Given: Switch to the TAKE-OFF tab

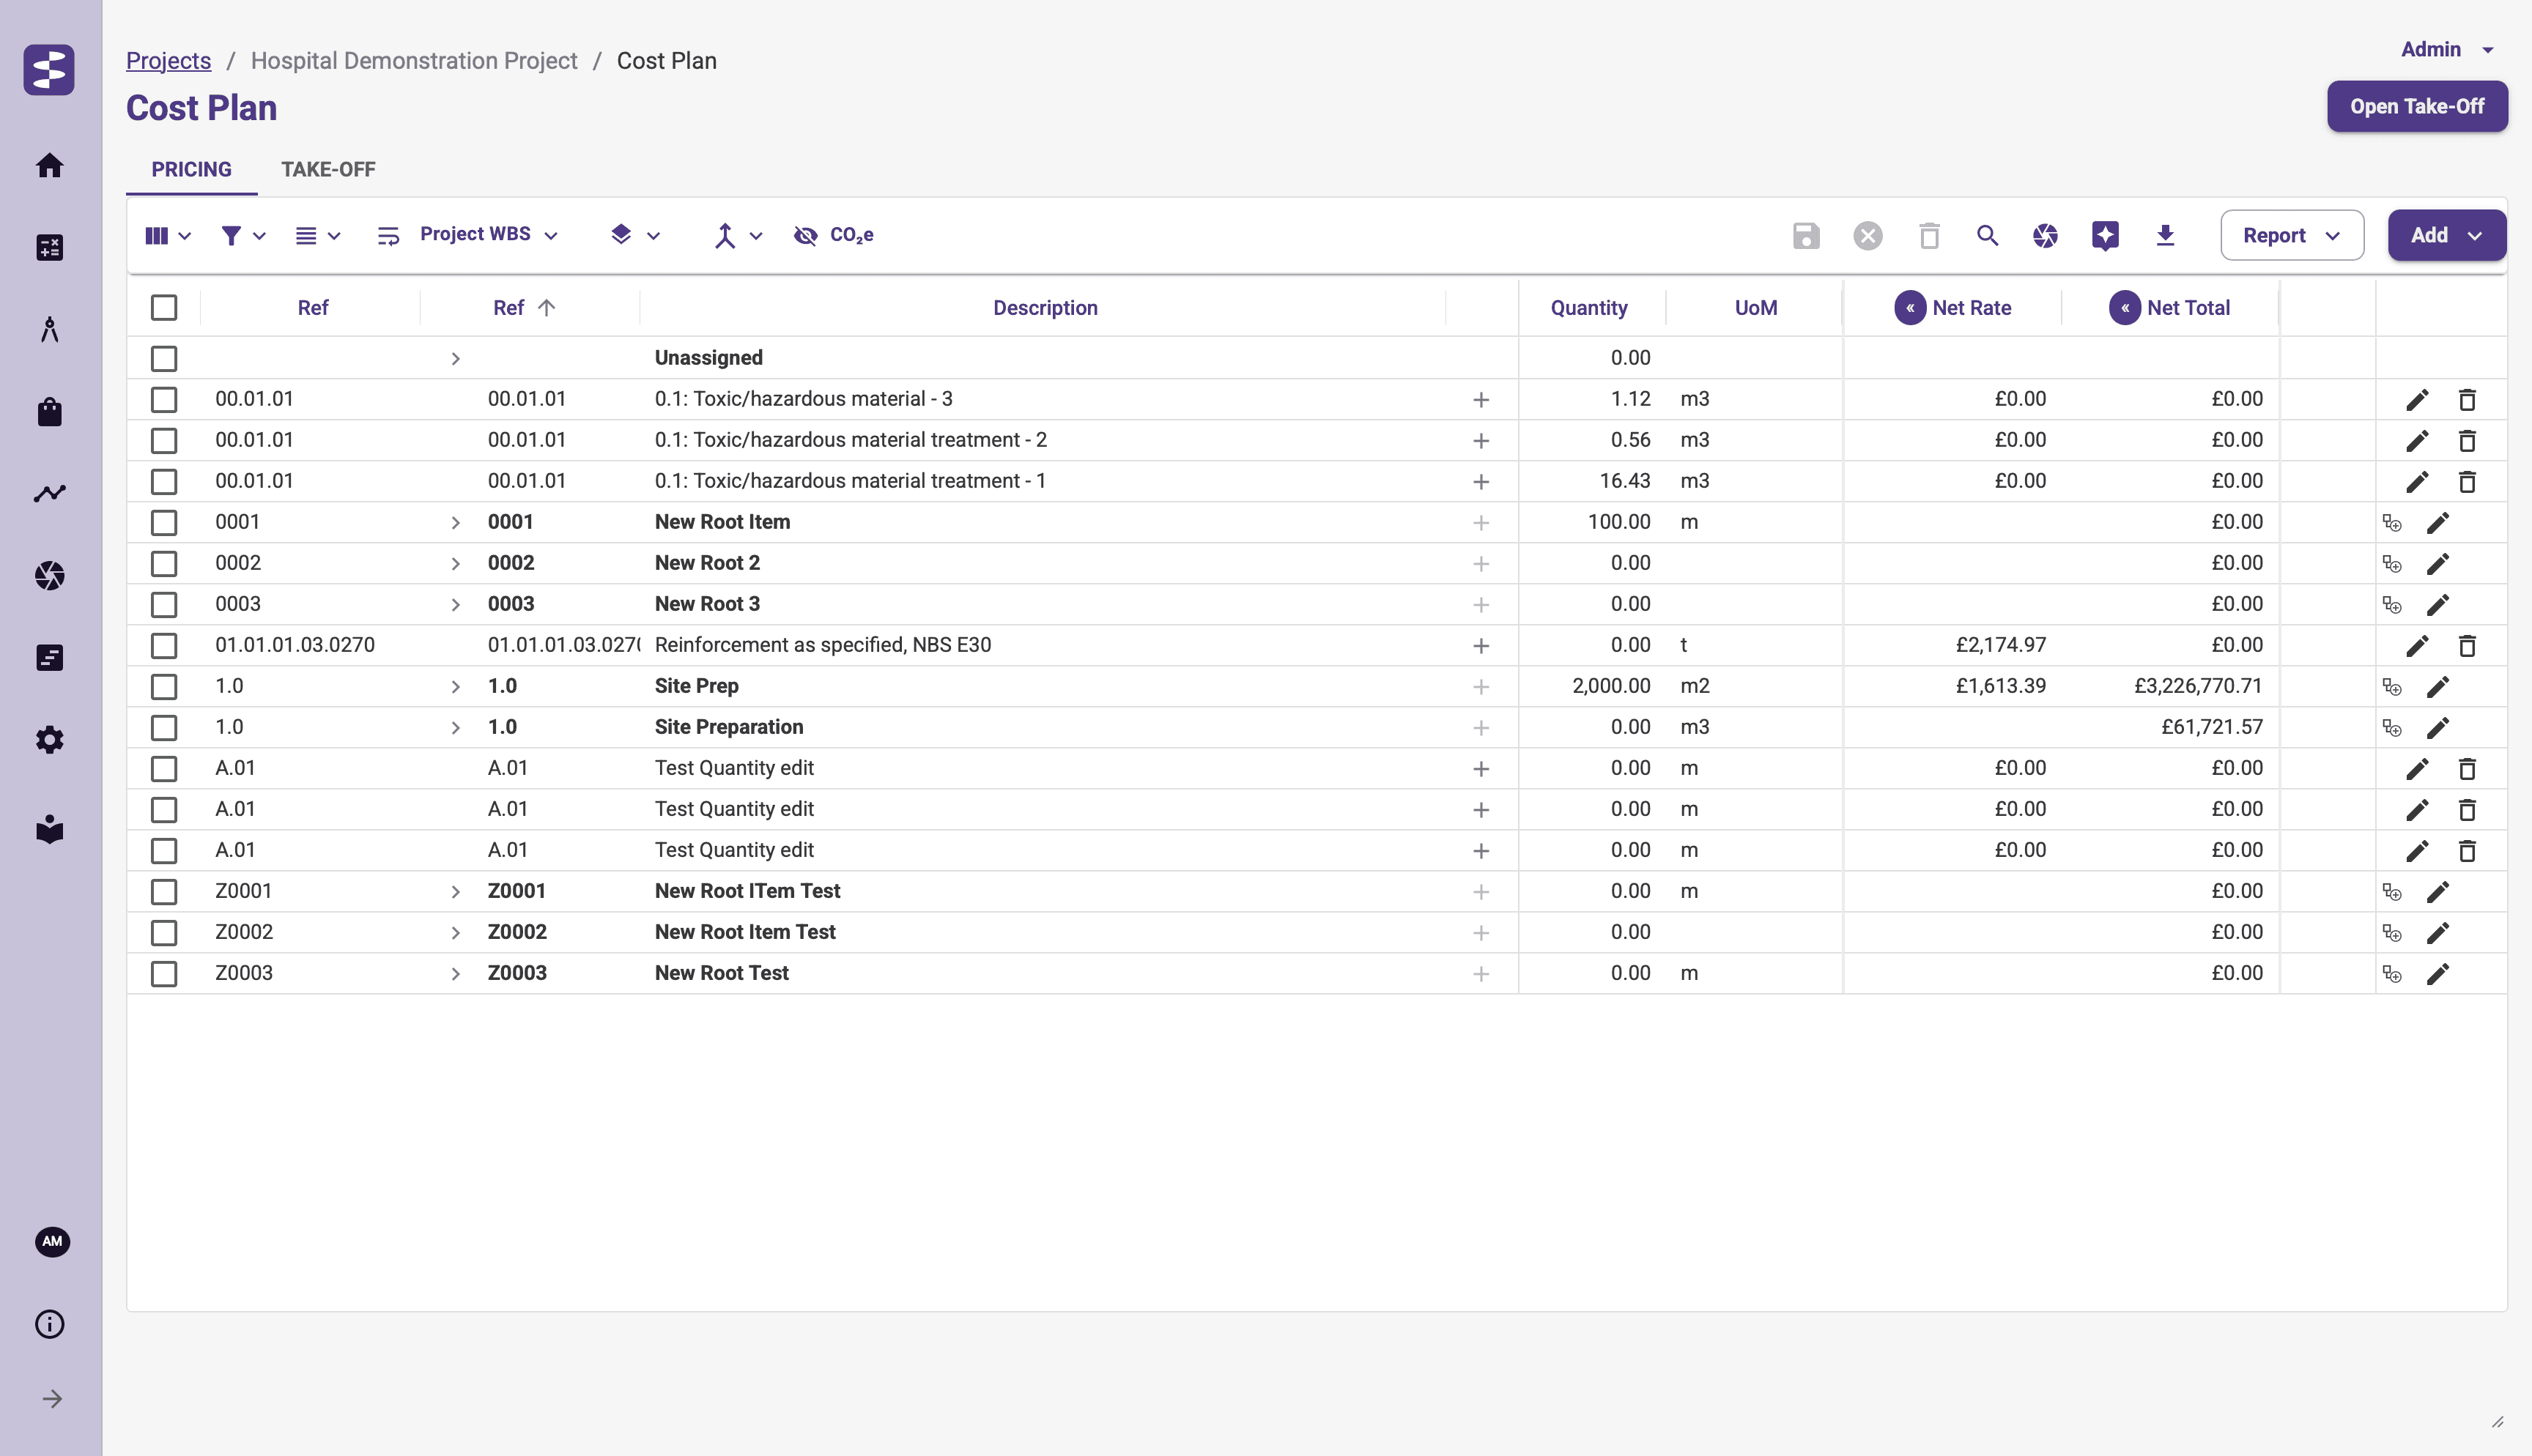Looking at the screenshot, I should [x=328, y=169].
